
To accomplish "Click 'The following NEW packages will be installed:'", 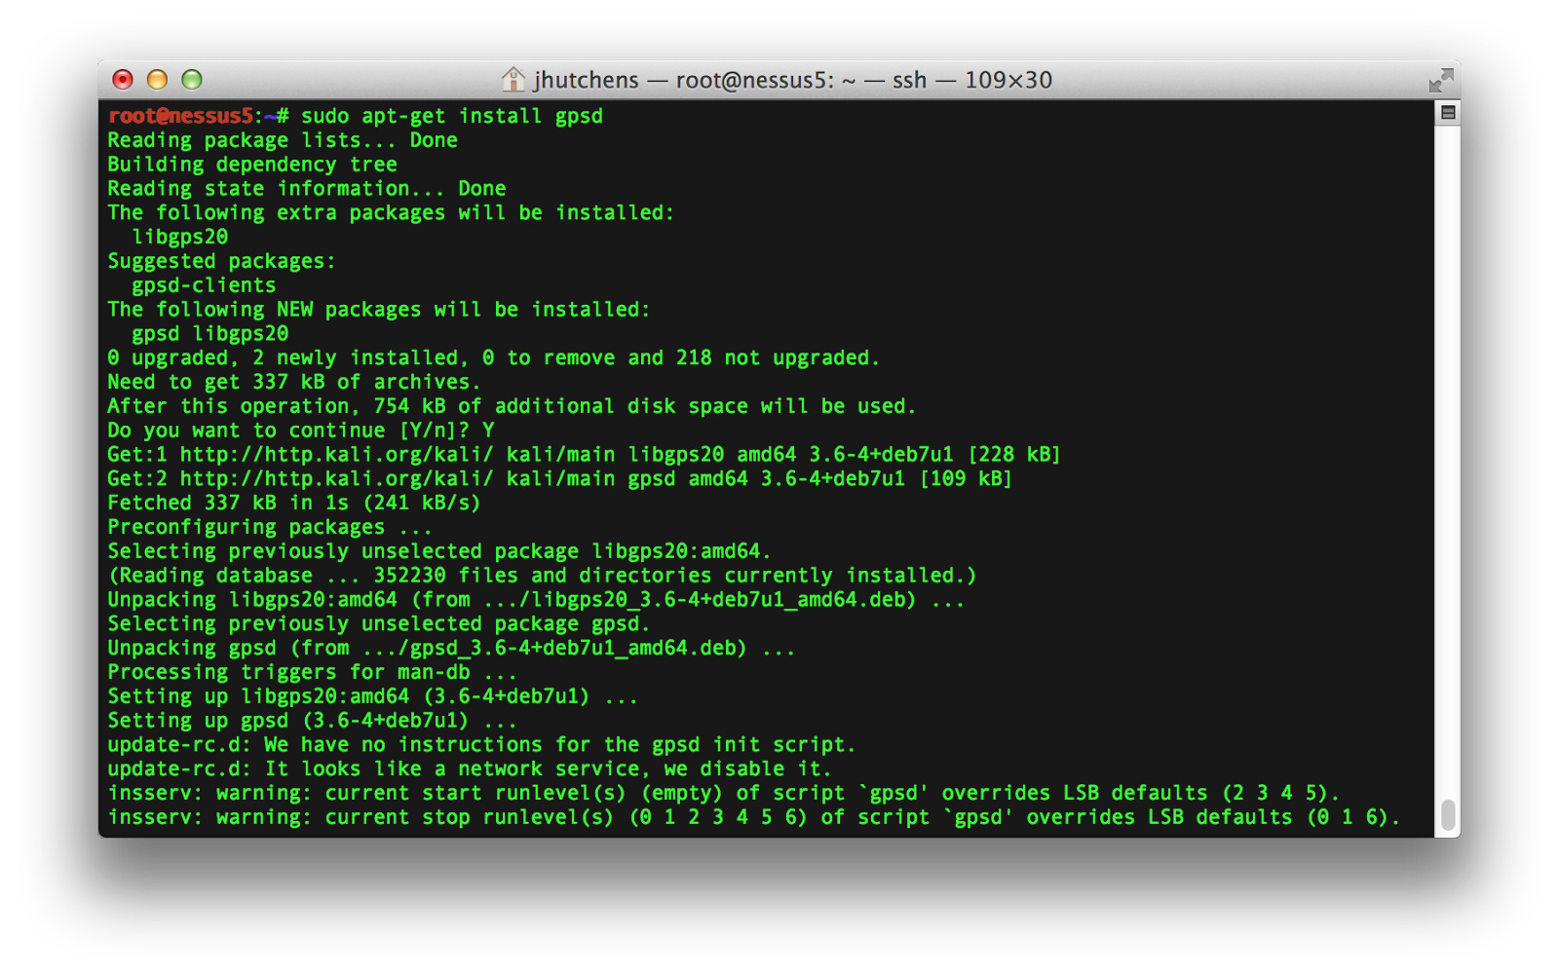I will pyautogui.click(x=379, y=310).
